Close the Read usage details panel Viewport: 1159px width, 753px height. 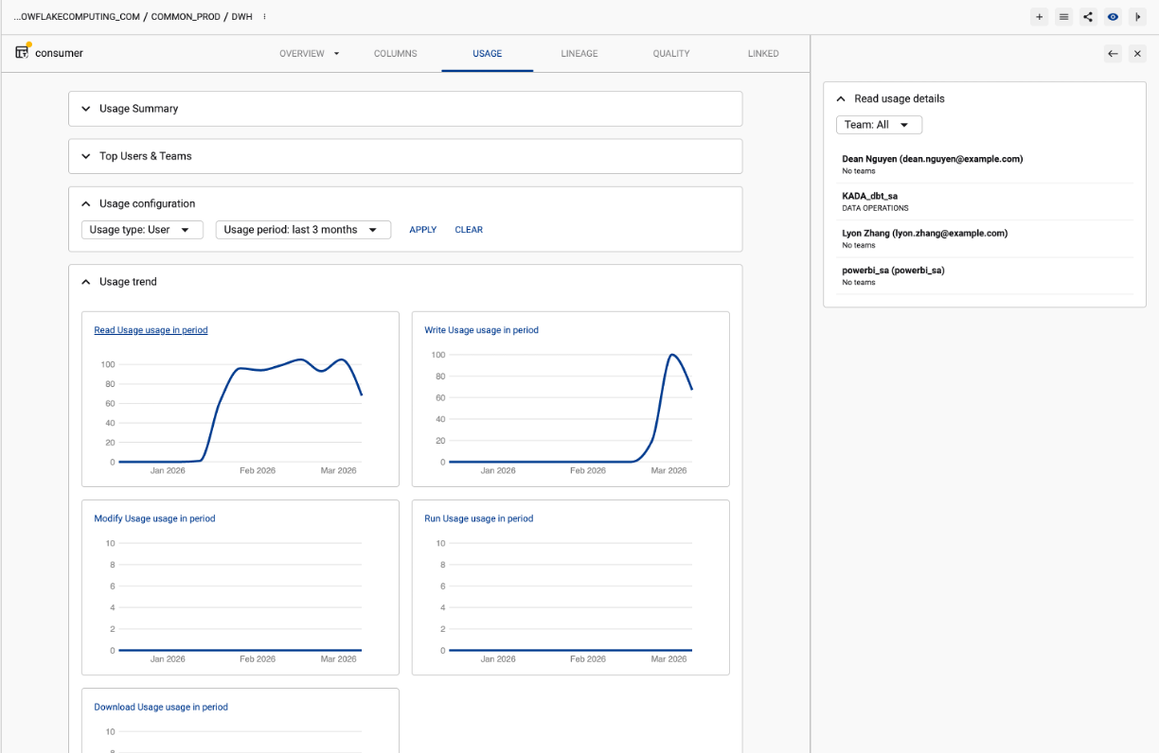point(1137,54)
